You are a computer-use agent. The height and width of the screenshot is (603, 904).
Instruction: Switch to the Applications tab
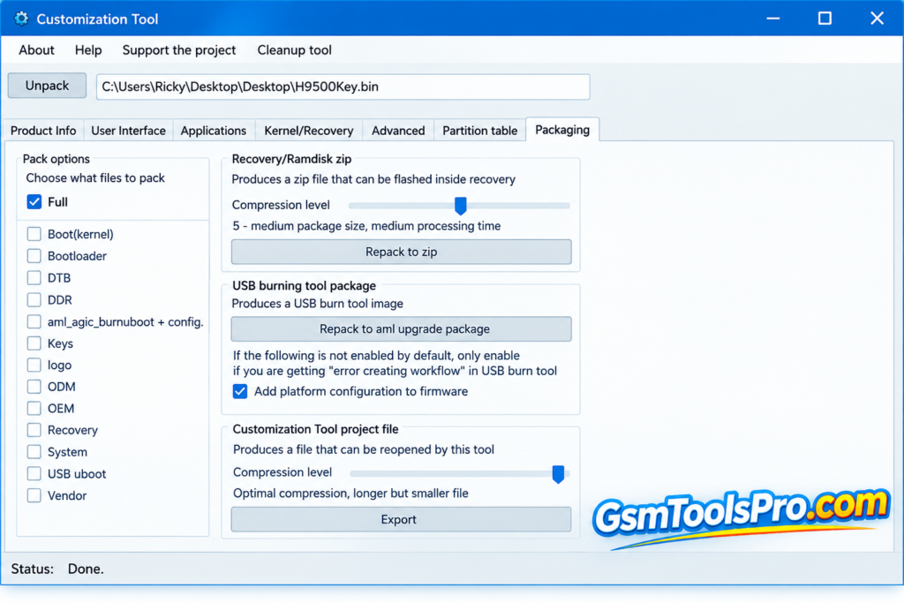[x=214, y=131]
